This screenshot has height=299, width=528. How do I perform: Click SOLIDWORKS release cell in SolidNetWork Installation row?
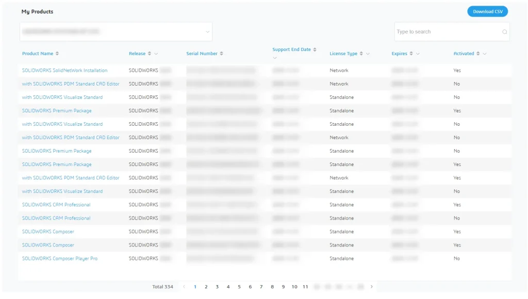coord(143,71)
